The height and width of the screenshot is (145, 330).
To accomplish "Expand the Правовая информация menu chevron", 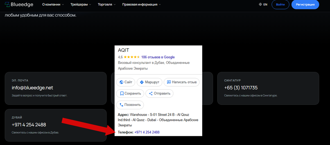I will click(160, 5).
